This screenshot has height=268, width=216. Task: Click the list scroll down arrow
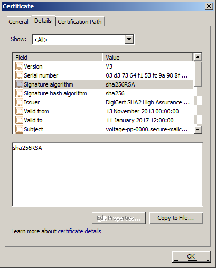198,130
